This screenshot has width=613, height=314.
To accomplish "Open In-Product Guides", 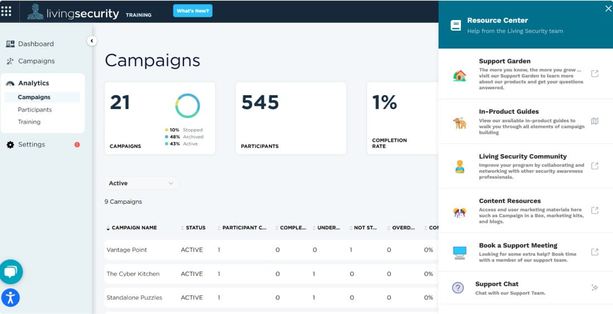I will [x=526, y=121].
